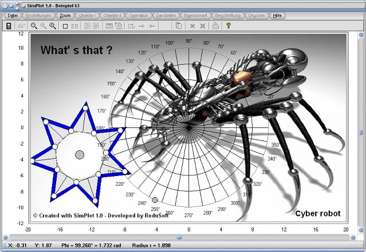Click the horizontal scrollbar center thumb
366x252 pixels.
179,238
